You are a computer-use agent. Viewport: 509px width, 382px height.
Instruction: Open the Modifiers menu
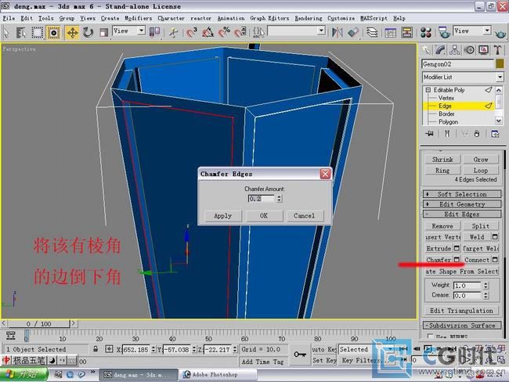coord(139,19)
